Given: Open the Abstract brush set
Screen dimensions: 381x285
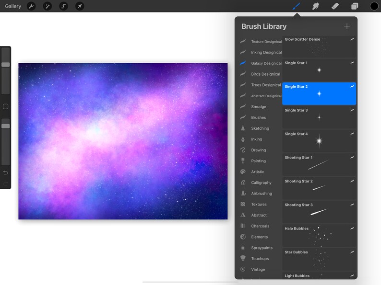Looking at the screenshot, I should point(261,215).
